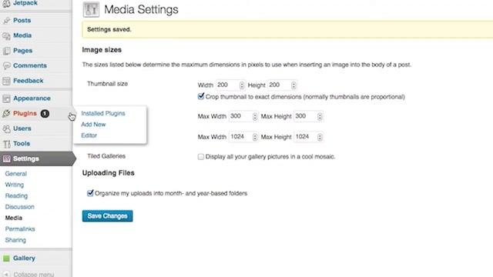Click the Tools icon in sidebar
This screenshot has height=277, width=493.
(6, 144)
